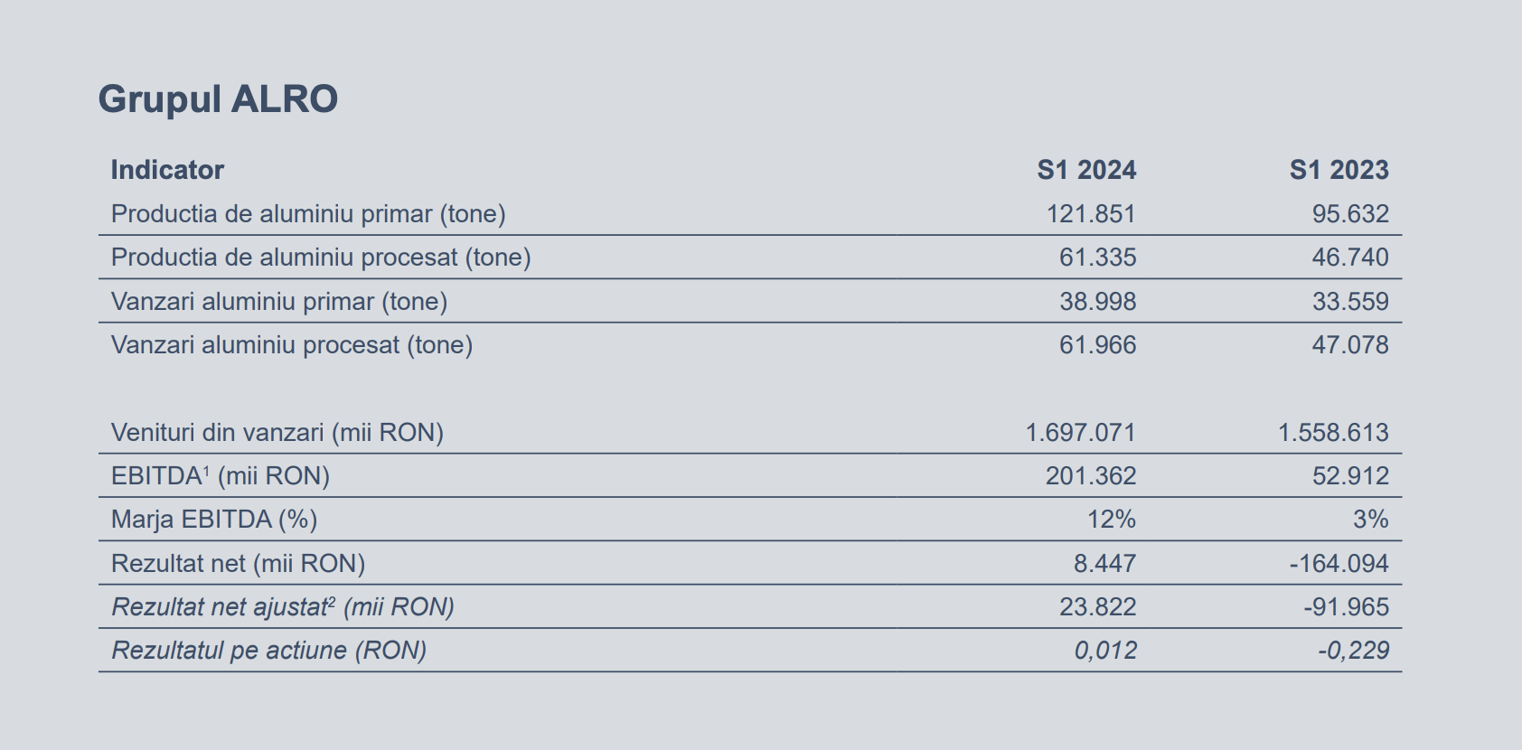Click the S1 2023 column header
This screenshot has width=1522, height=750.
pyautogui.click(x=1339, y=170)
